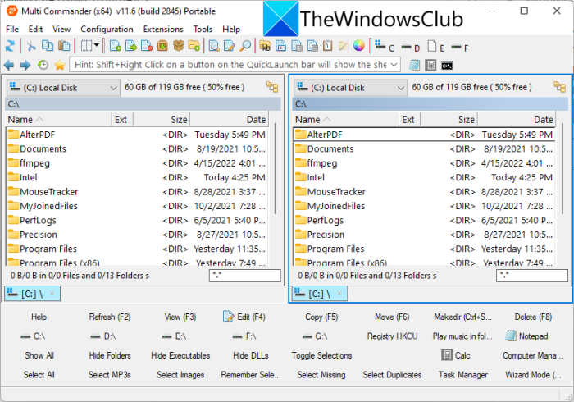
Task: Open right panel Local Disk drive dropdown
Action: coord(350,88)
